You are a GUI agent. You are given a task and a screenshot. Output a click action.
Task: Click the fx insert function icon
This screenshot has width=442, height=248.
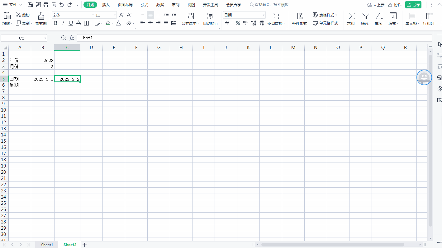(x=72, y=38)
